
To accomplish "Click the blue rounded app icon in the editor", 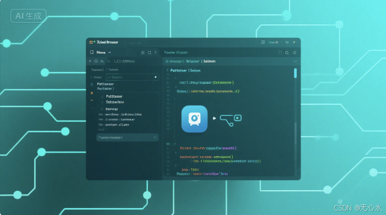I will [x=194, y=119].
